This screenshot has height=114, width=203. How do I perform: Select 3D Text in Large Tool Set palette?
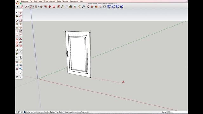[x=20, y=57]
